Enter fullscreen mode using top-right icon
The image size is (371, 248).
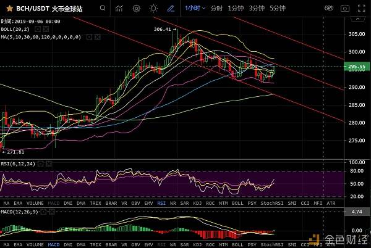(x=362, y=9)
